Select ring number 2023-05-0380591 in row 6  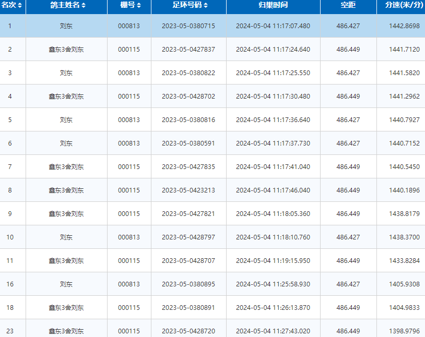click(188, 143)
